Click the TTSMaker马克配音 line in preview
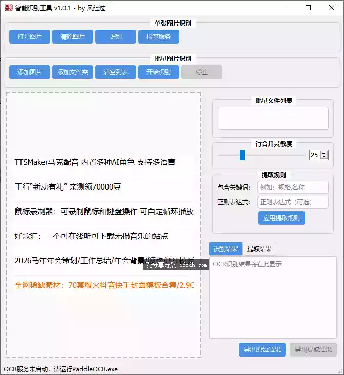Screen dimensions: 344x375 (x=95, y=162)
